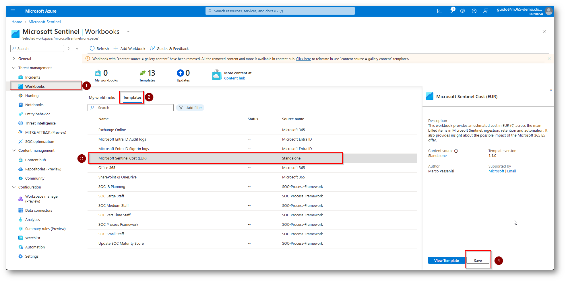Viewport: 566px width, 282px height.
Task: Collapse the Content management section
Action: (x=13, y=150)
